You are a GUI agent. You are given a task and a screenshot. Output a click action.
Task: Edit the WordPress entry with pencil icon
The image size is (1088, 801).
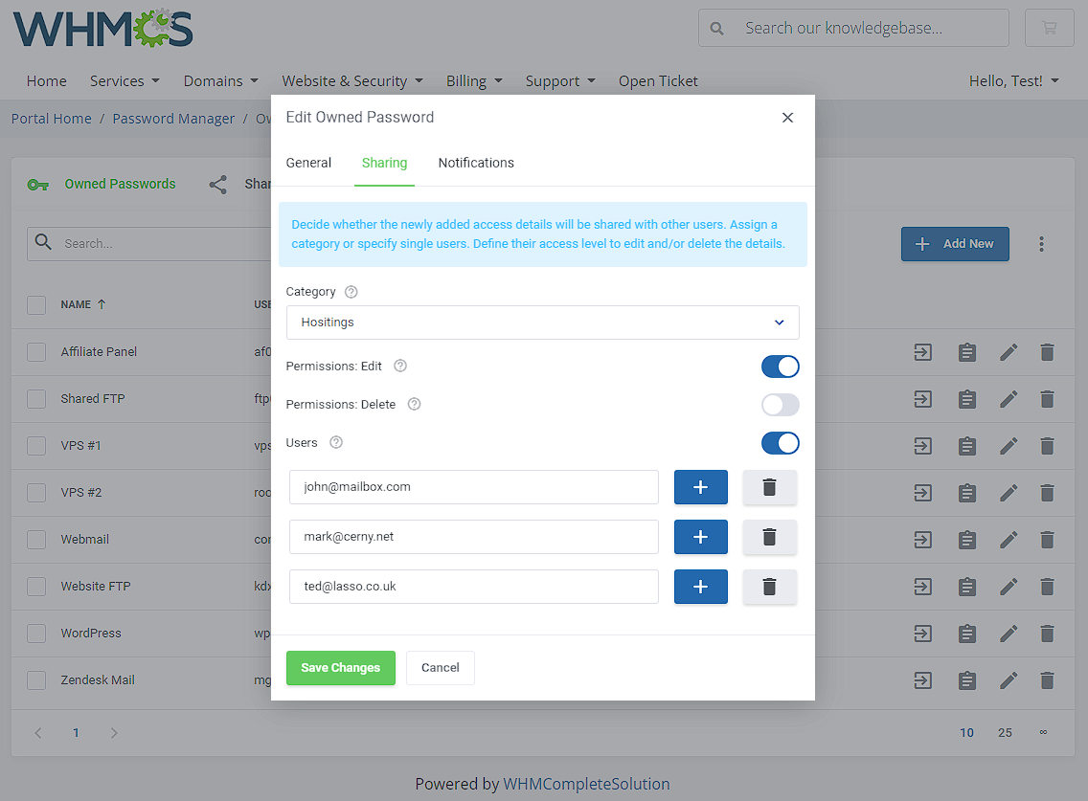(1009, 634)
